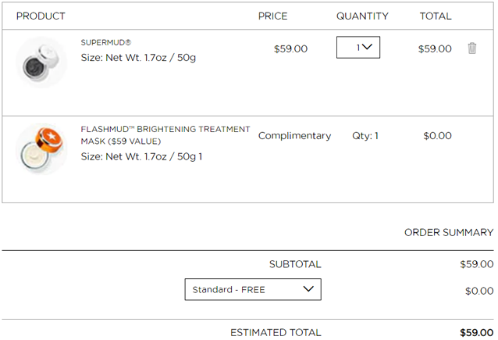Click the TOTAL column header
Viewport: 498px width, 340px height.
click(436, 16)
